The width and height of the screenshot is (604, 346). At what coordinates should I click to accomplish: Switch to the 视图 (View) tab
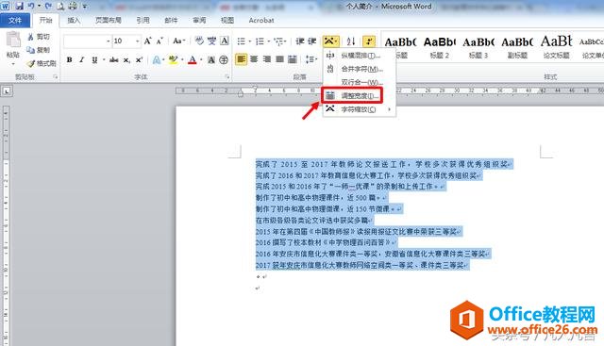(x=227, y=21)
